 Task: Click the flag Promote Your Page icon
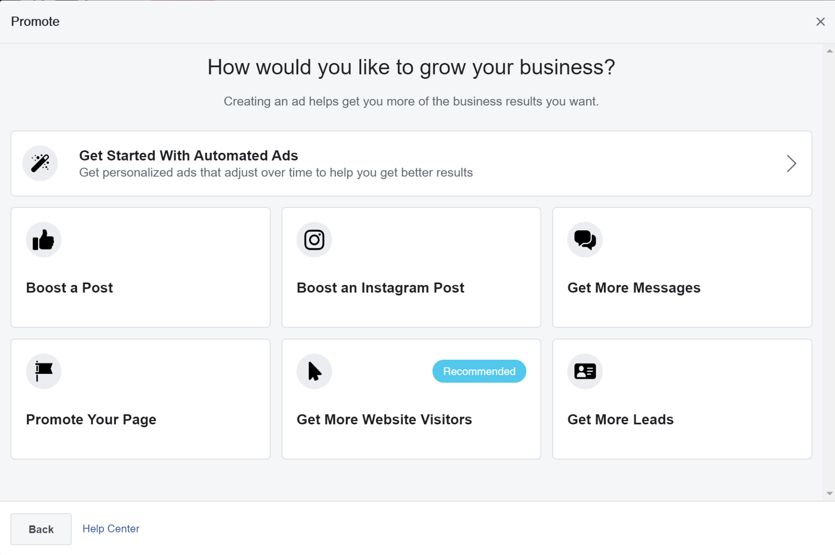43,371
